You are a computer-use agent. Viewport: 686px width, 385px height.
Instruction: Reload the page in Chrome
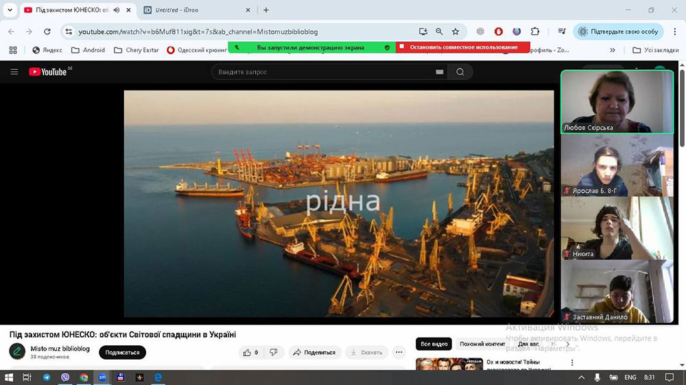(47, 32)
